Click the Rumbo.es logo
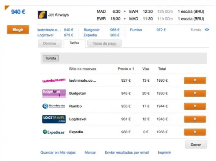This screenshot has height=161, width=216. click(x=54, y=106)
